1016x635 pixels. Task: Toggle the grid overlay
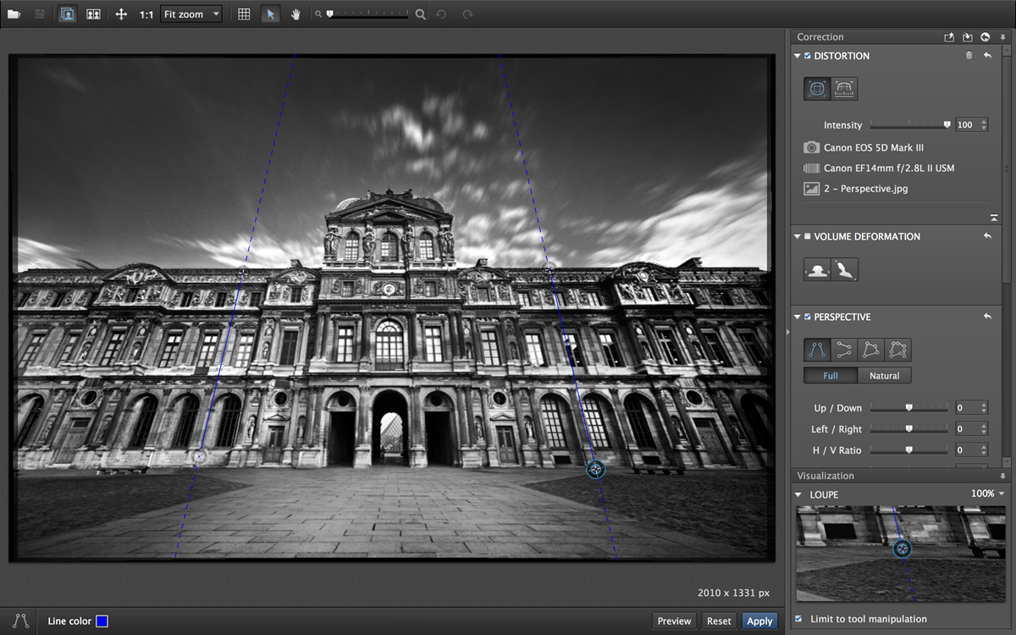click(x=244, y=14)
